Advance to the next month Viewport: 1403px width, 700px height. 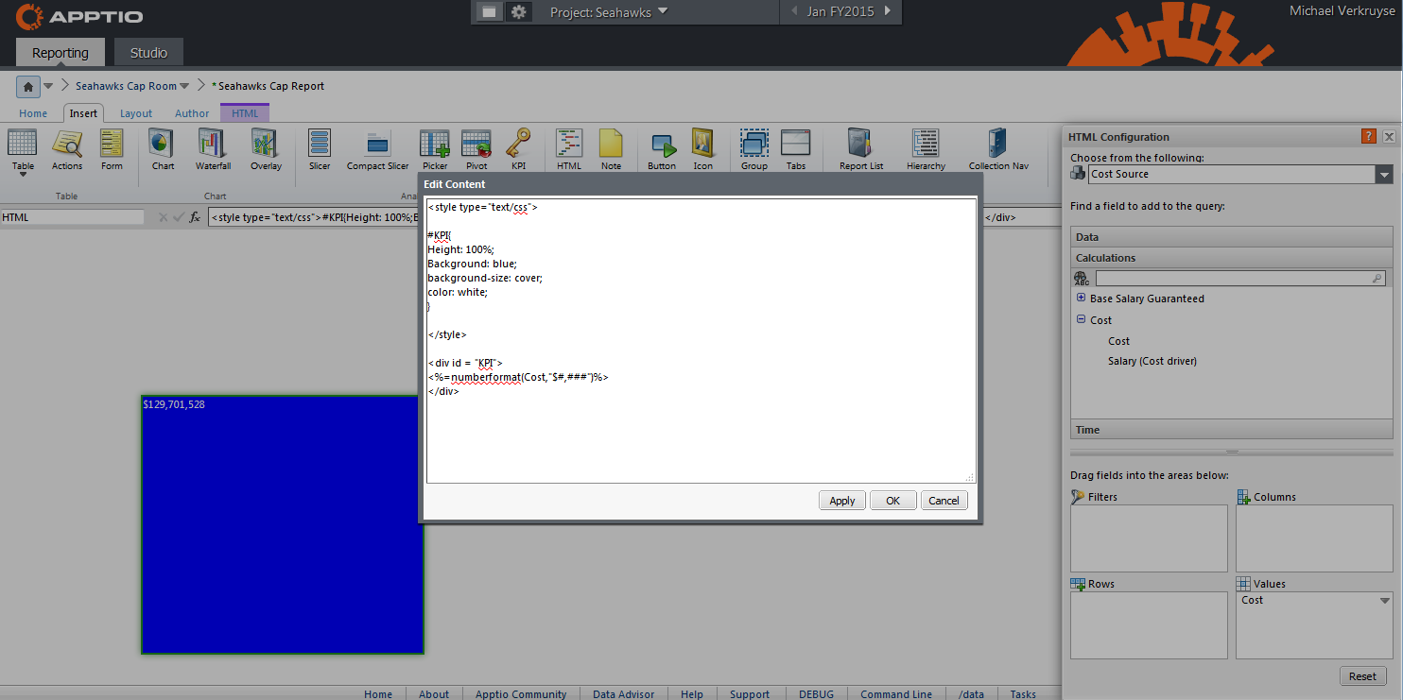(x=888, y=11)
